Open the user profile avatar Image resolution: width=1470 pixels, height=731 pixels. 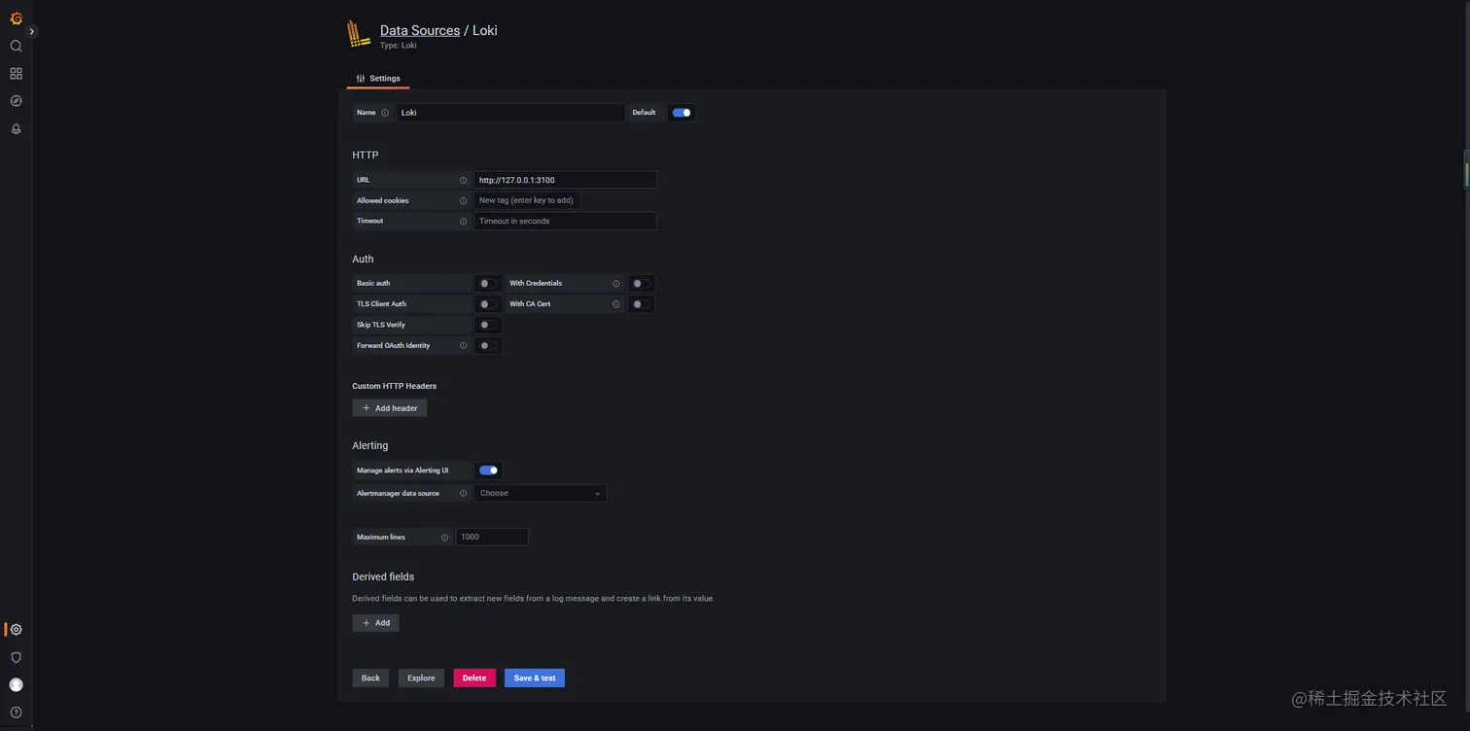pyautogui.click(x=16, y=685)
